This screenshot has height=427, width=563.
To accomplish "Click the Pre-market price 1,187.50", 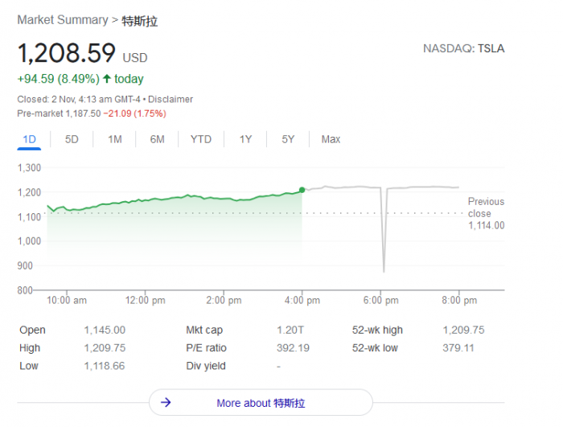I will (x=83, y=113).
